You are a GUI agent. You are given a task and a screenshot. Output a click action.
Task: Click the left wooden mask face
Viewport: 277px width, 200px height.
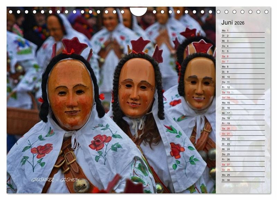coord(71,93)
